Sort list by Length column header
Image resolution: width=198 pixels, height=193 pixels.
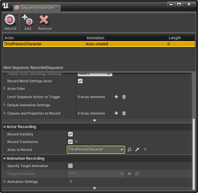click(181, 38)
